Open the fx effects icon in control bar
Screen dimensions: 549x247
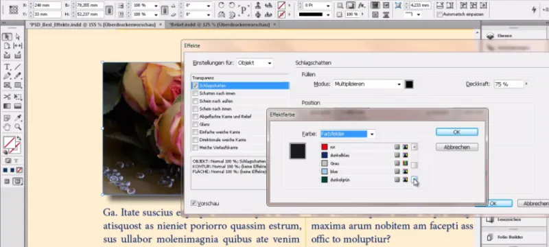(362, 5)
